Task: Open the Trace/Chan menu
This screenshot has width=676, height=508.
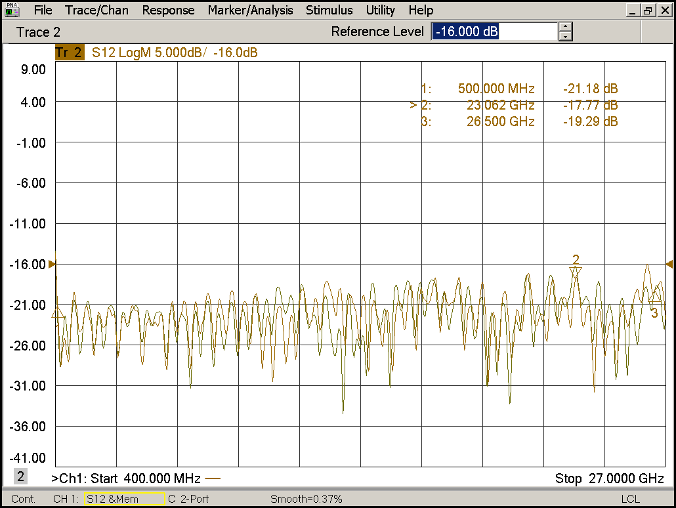Action: click(97, 11)
